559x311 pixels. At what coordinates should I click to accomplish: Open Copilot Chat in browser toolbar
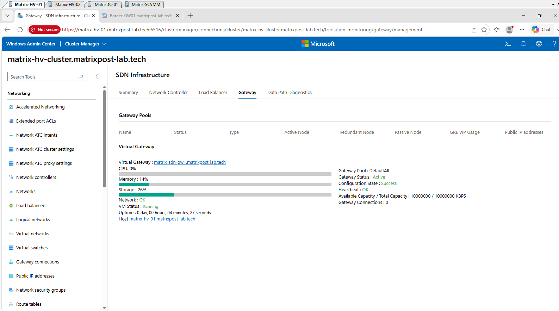(x=542, y=30)
